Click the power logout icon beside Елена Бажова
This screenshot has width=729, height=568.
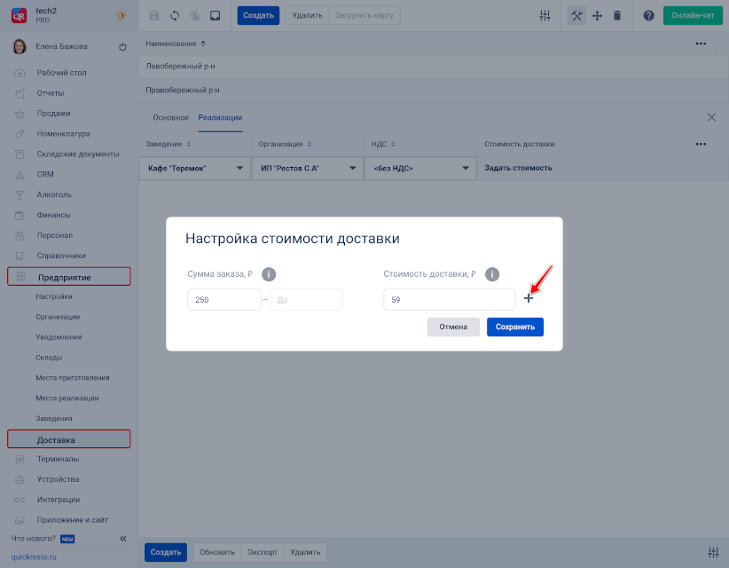(x=122, y=46)
